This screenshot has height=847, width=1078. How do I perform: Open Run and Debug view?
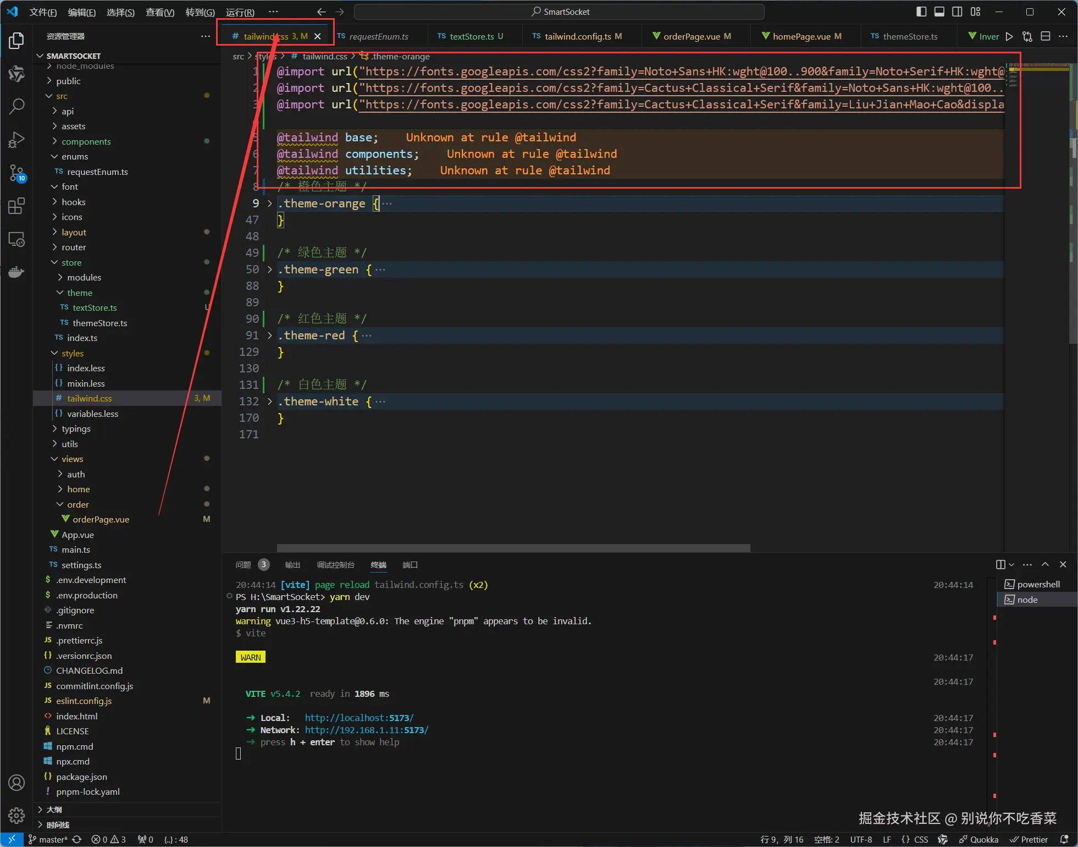tap(16, 140)
